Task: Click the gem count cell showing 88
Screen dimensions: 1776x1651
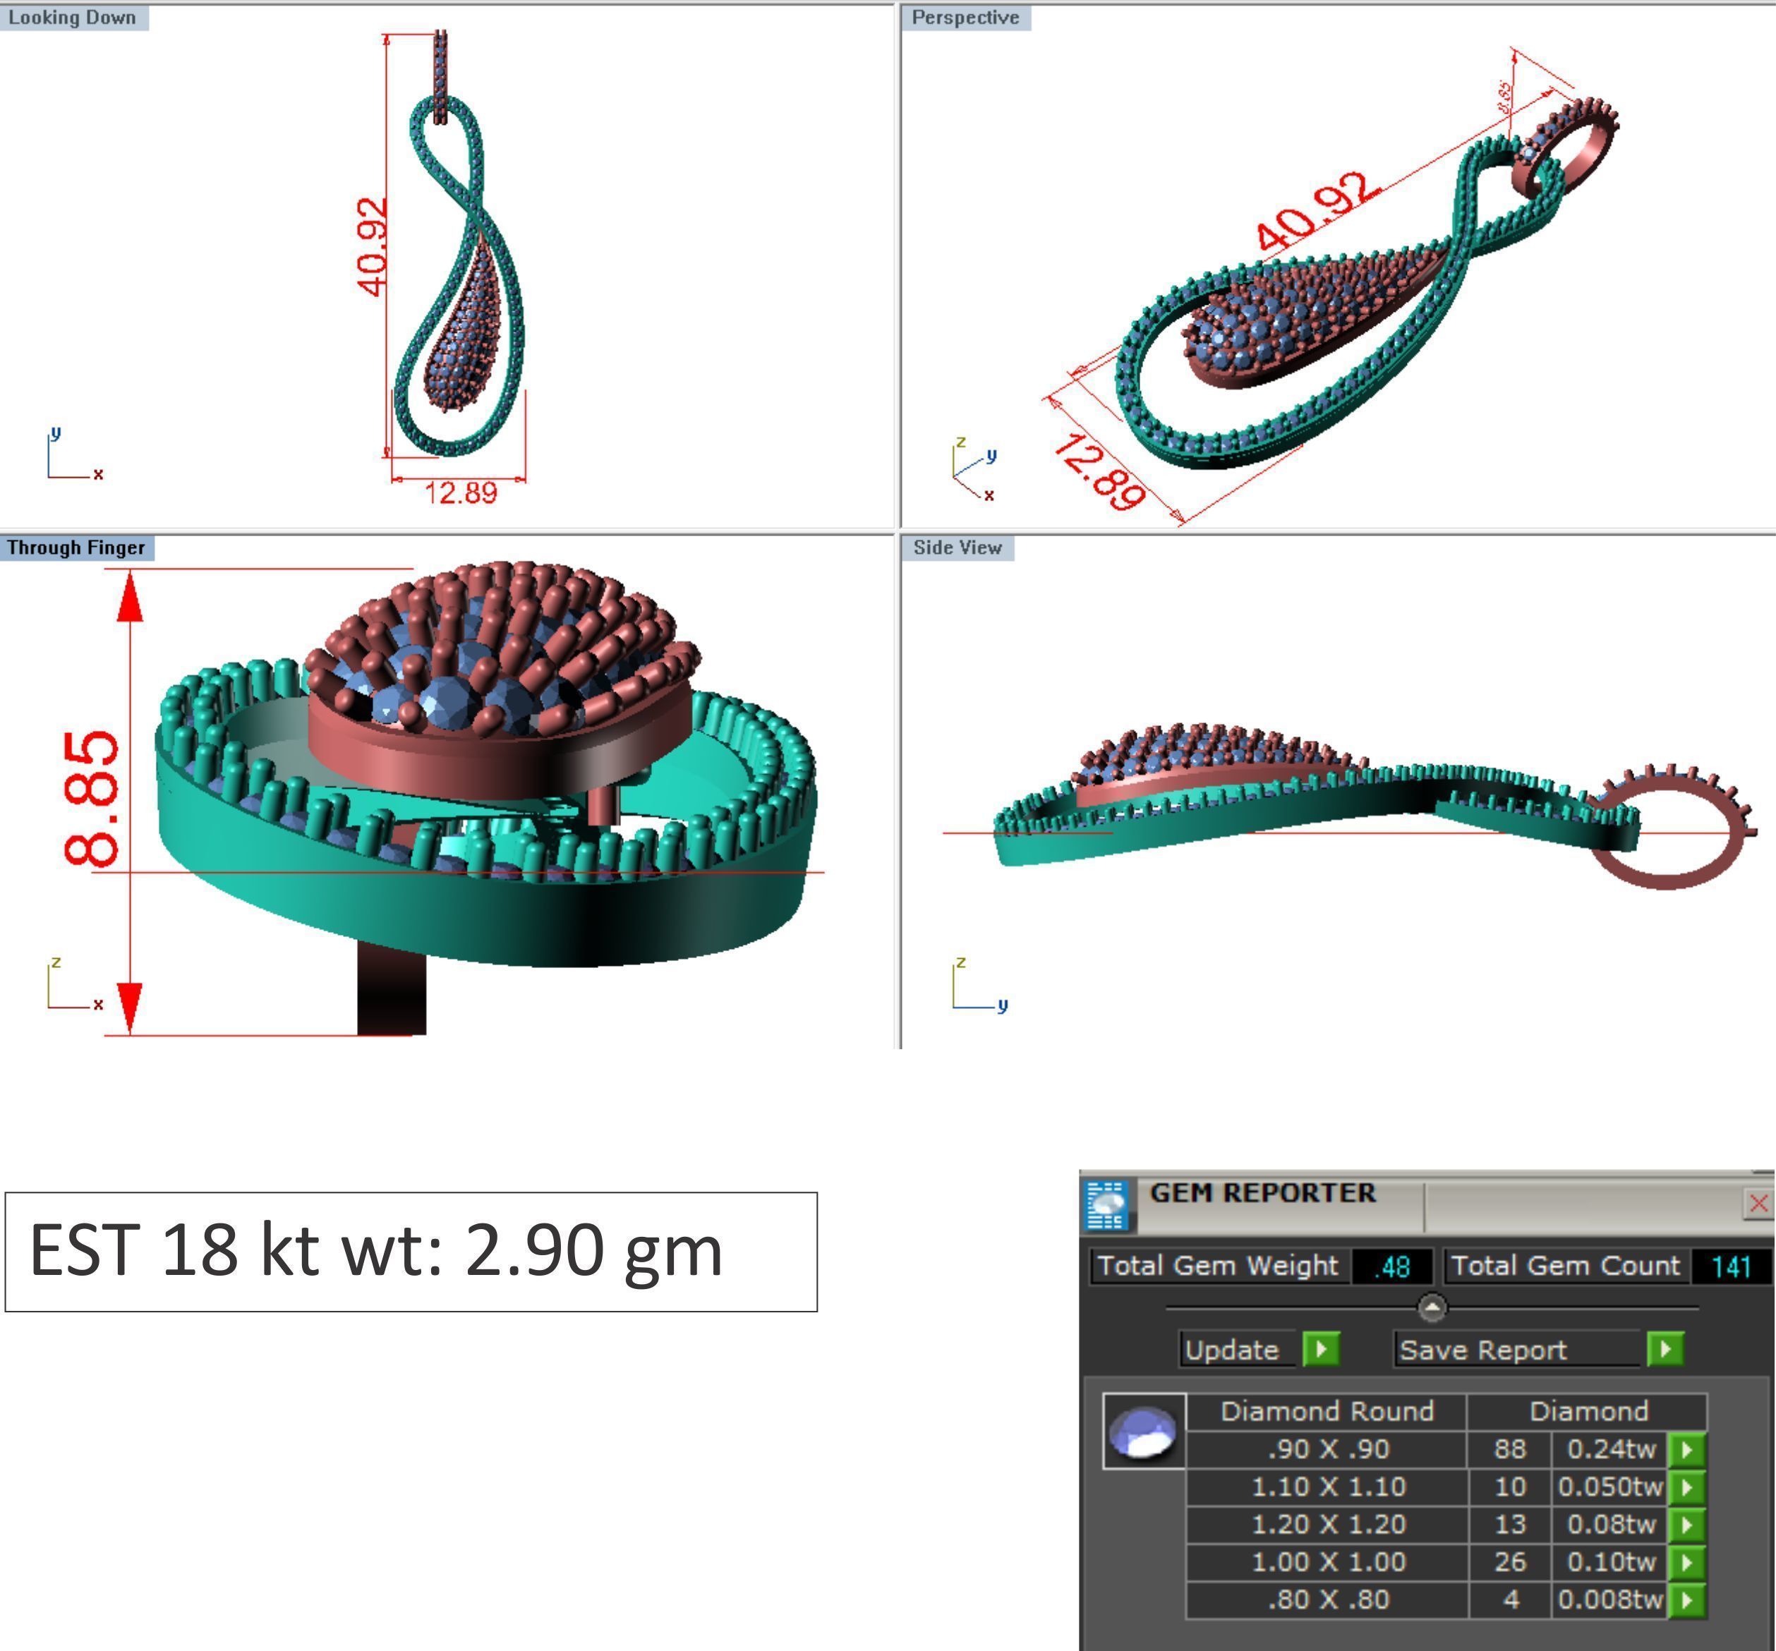Action: (1510, 1449)
